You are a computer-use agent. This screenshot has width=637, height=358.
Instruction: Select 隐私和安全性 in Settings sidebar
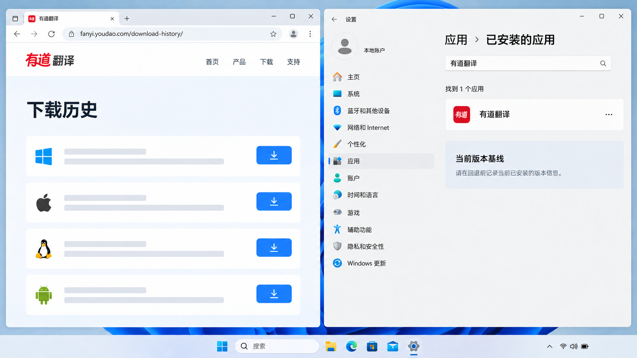tap(381, 247)
